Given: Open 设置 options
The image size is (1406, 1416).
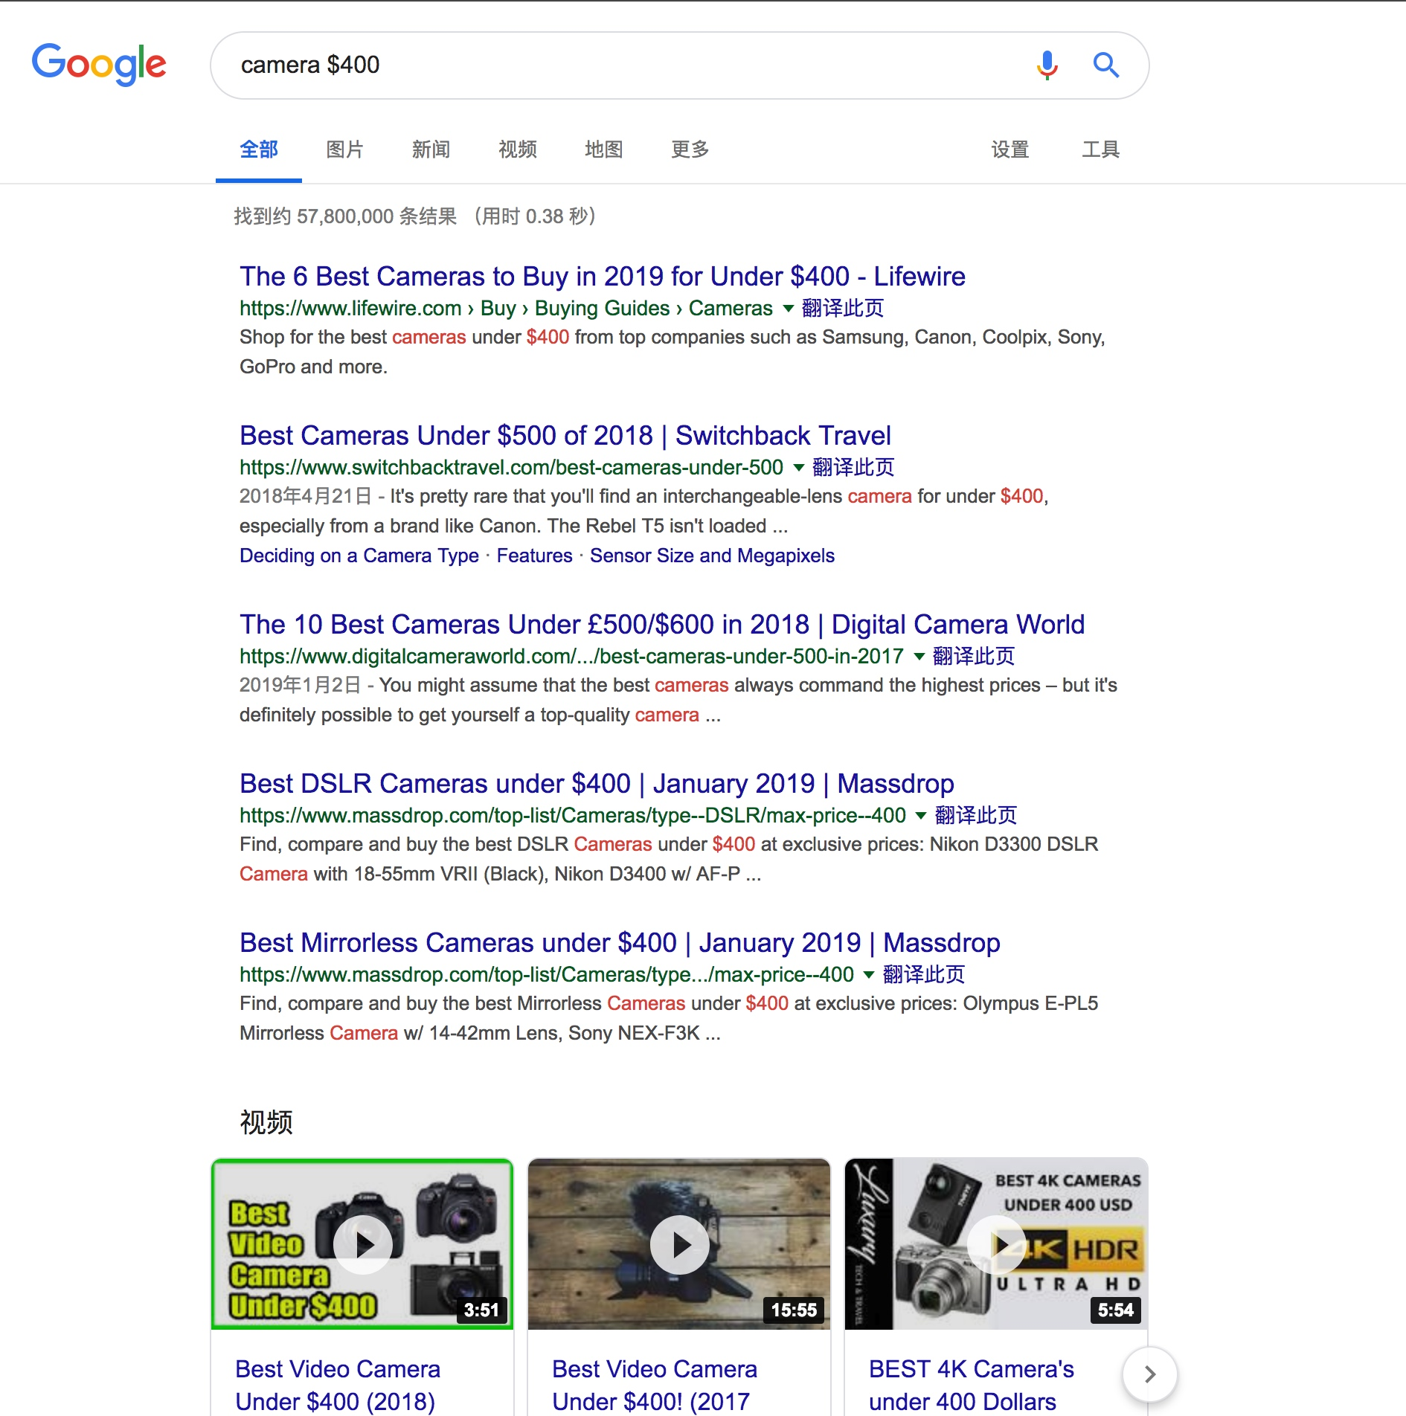Looking at the screenshot, I should 1010,149.
